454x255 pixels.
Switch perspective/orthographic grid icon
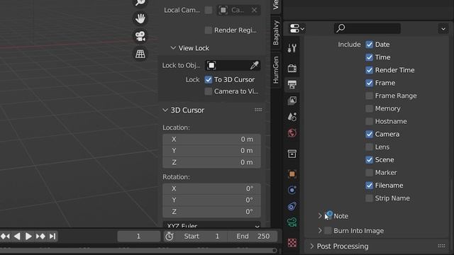tap(140, 54)
